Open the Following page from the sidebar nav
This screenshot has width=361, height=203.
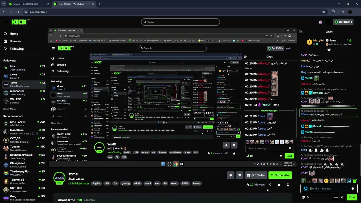tap(17, 49)
